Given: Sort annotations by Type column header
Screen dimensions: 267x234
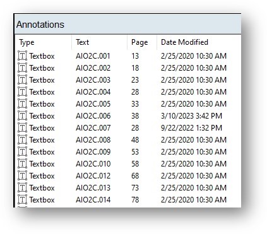Looking at the screenshot, I should tap(44, 42).
